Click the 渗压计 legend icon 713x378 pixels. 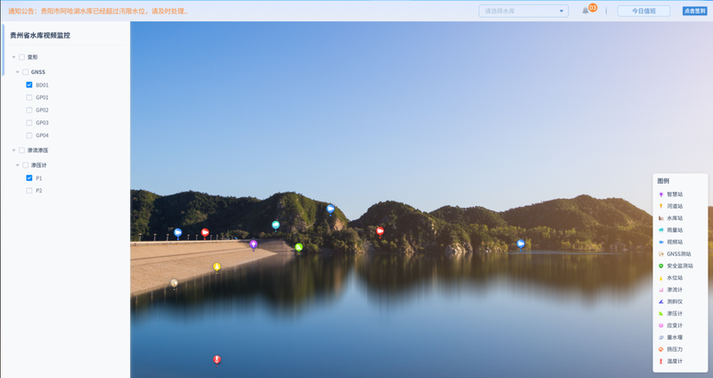[661, 314]
